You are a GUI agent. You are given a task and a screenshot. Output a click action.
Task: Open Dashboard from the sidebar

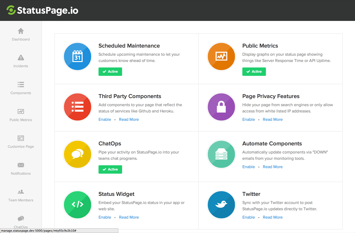click(21, 35)
